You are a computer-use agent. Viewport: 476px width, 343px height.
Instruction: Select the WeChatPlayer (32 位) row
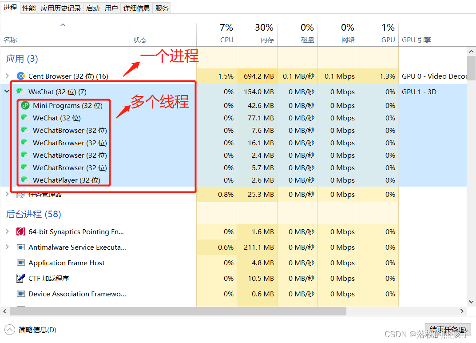[x=233, y=180]
